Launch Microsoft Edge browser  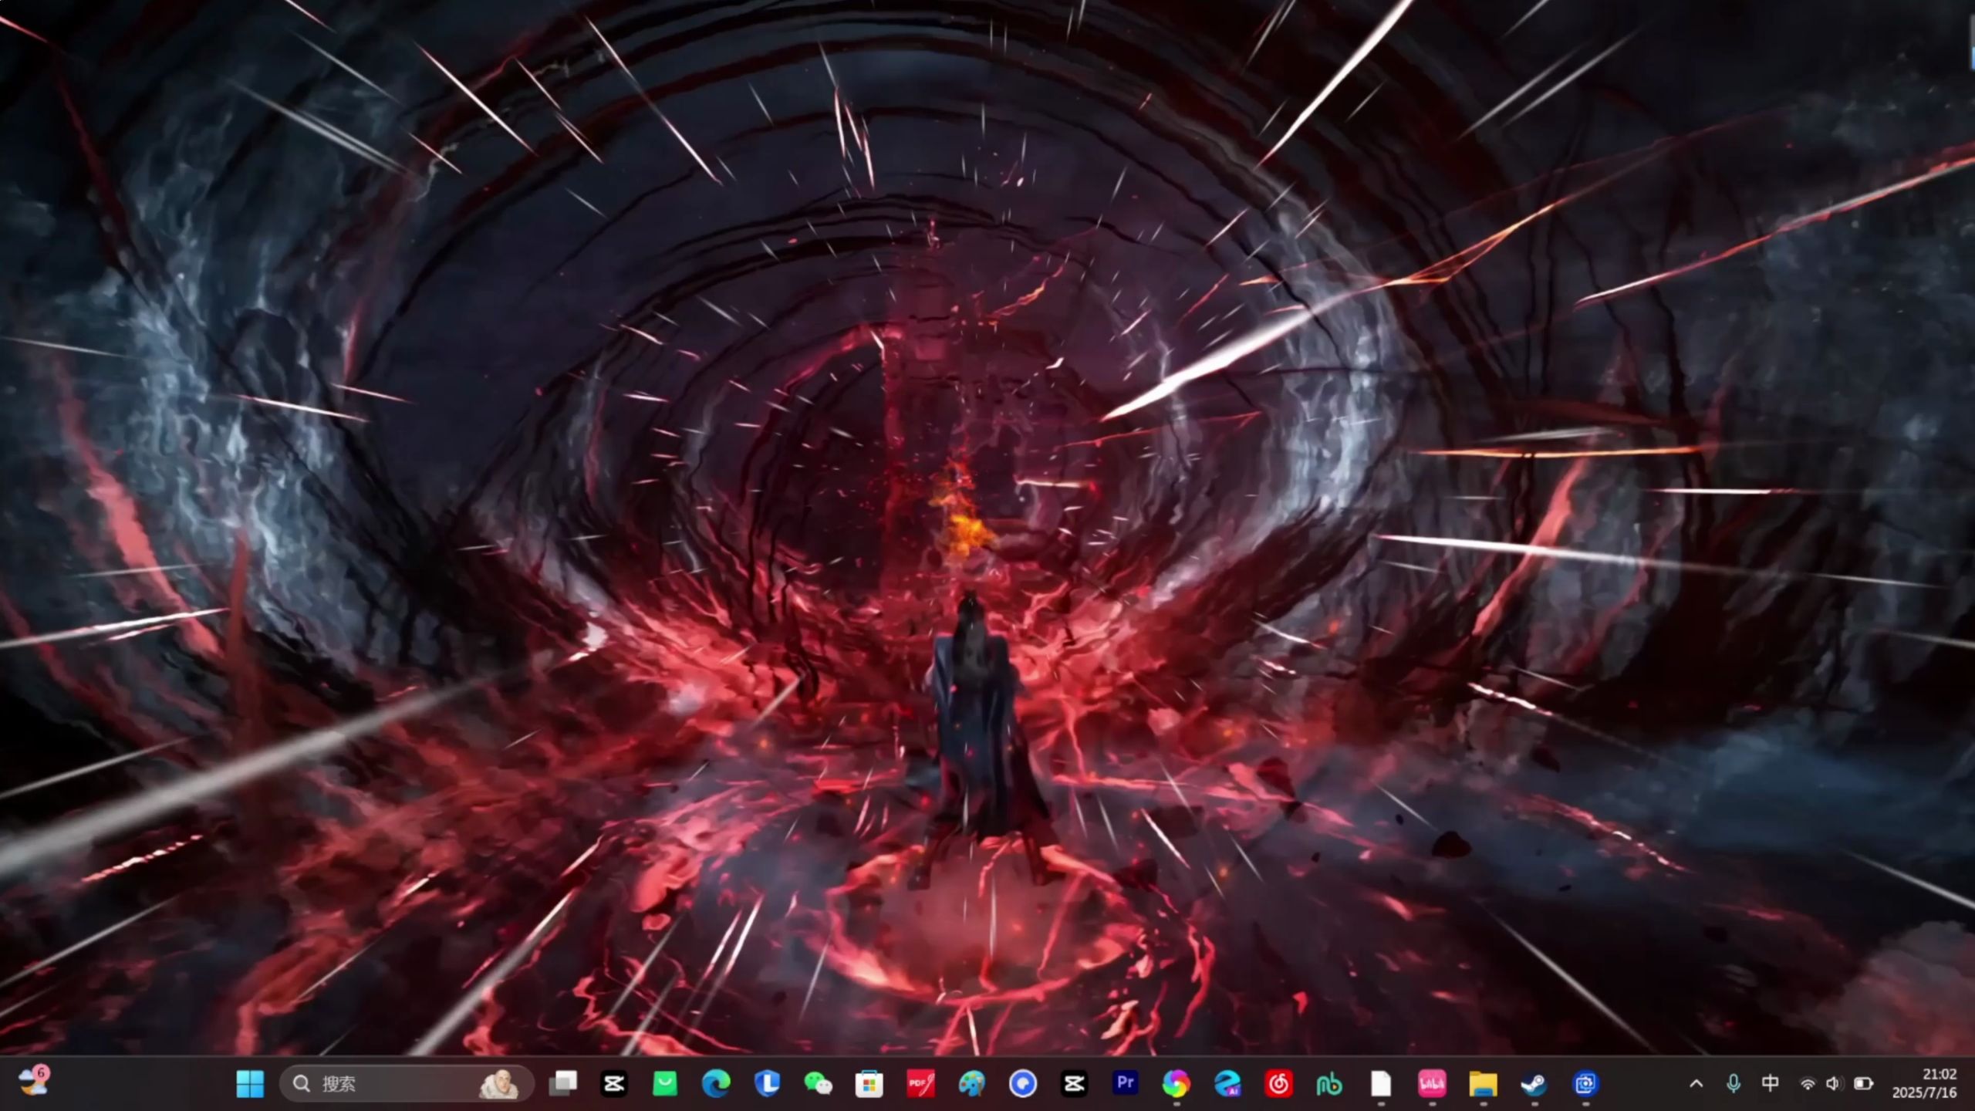click(716, 1084)
